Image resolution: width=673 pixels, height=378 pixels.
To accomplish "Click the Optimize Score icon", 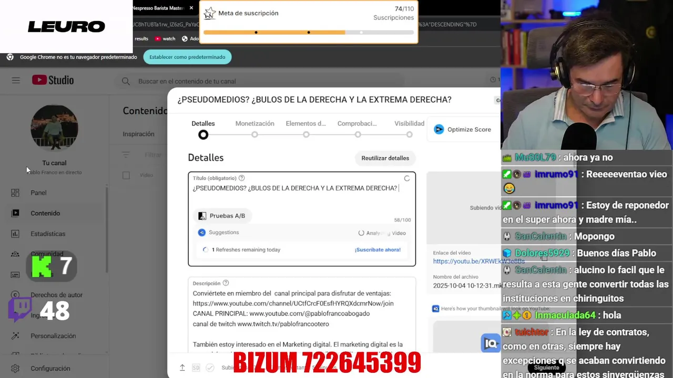I will tap(439, 130).
